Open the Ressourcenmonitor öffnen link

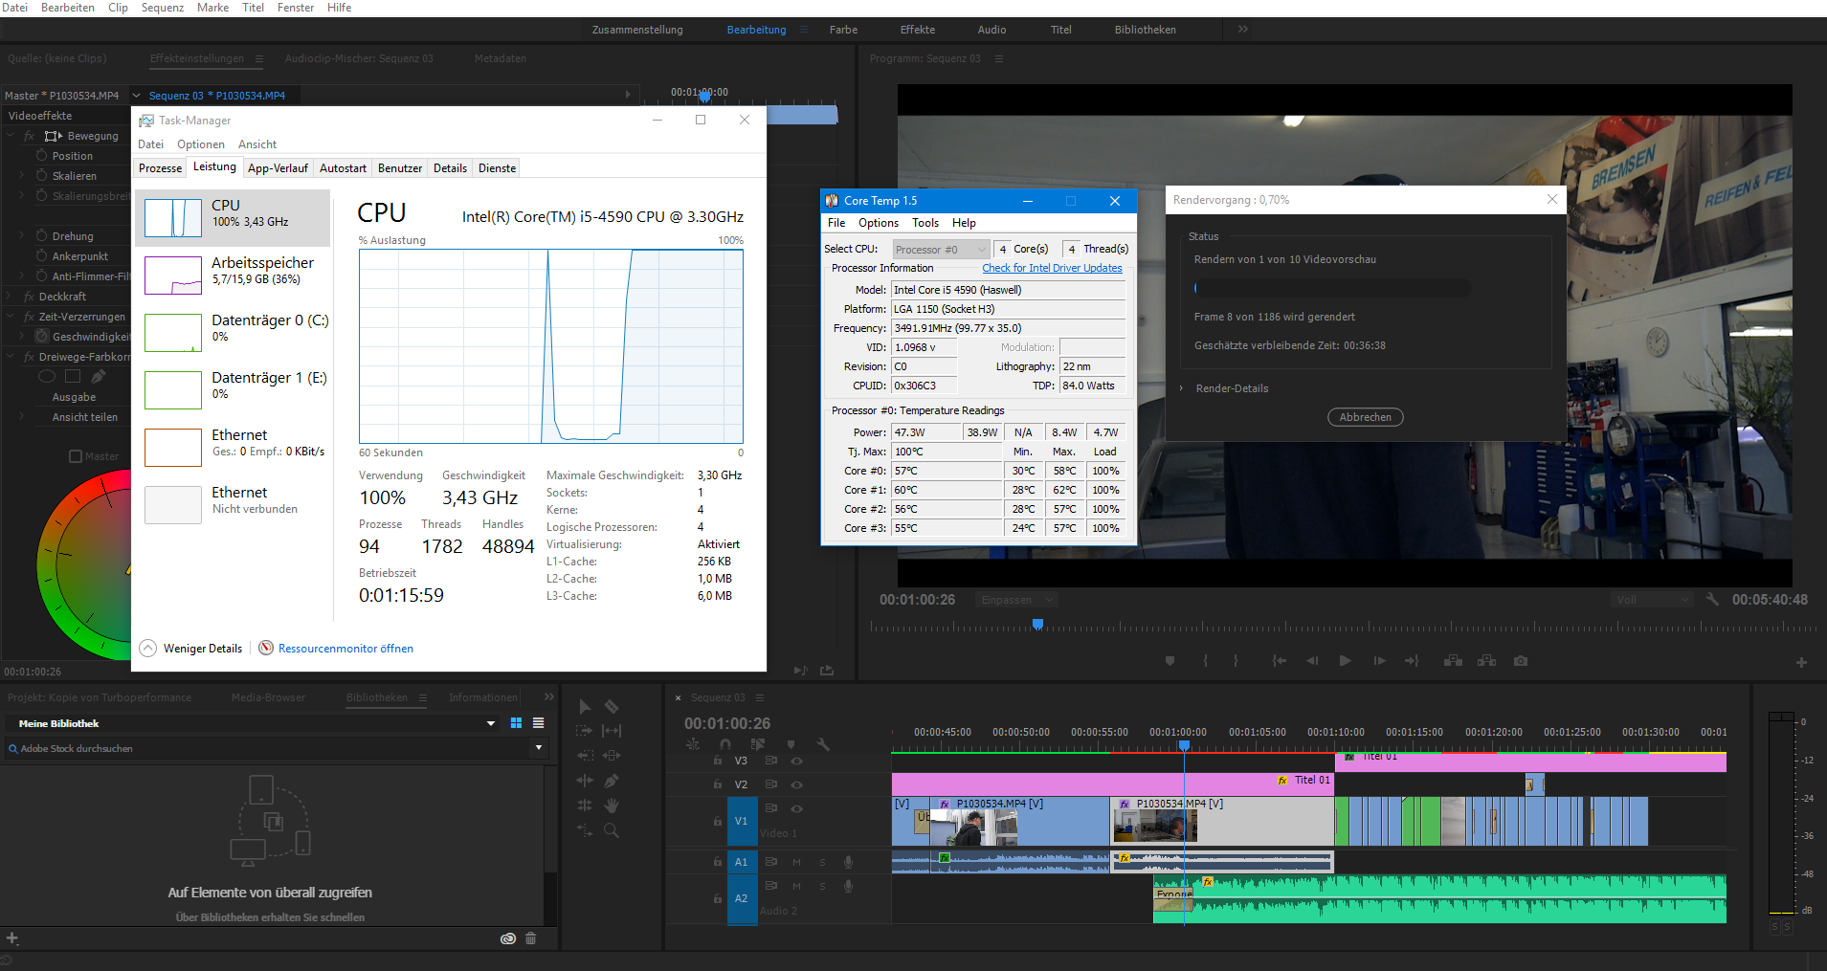click(345, 649)
